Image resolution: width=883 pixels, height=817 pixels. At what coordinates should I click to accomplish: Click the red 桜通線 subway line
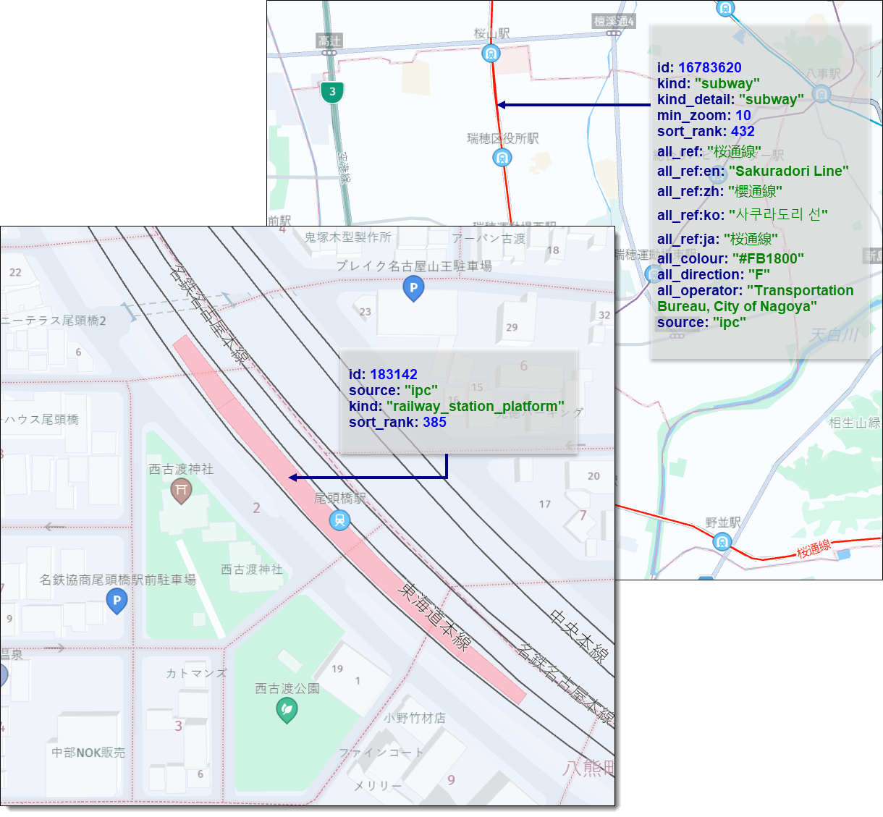point(497,105)
